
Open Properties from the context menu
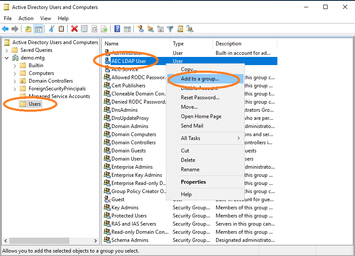click(x=193, y=182)
